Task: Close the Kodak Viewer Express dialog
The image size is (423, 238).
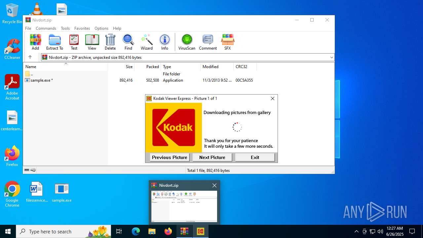Action: point(273,99)
